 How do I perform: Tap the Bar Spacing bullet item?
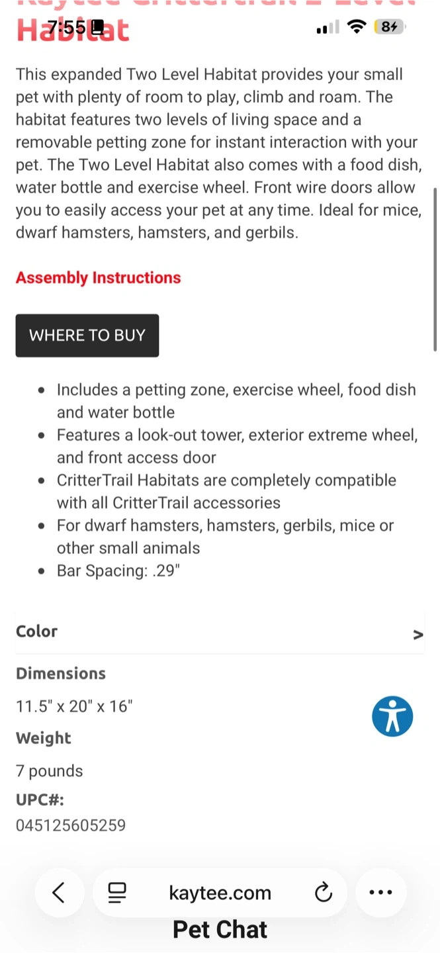(x=118, y=570)
